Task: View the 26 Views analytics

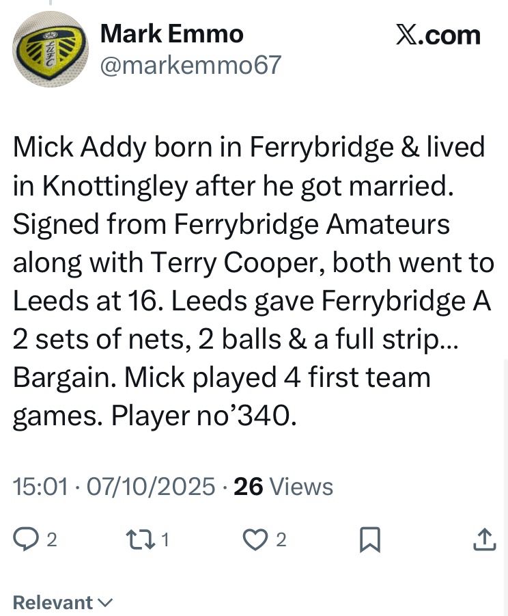Action: coord(283,487)
